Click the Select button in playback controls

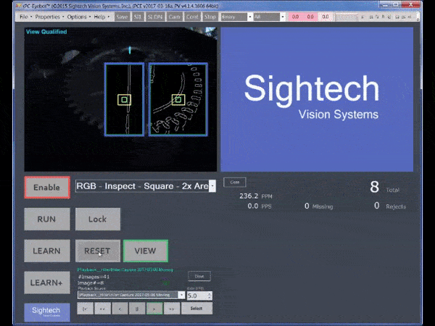click(x=196, y=309)
